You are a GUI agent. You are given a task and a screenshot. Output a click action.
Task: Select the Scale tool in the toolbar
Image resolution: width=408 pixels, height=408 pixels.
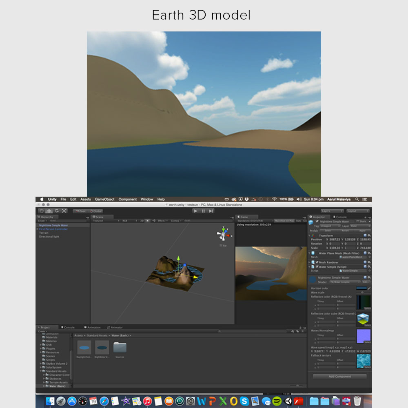pos(64,211)
